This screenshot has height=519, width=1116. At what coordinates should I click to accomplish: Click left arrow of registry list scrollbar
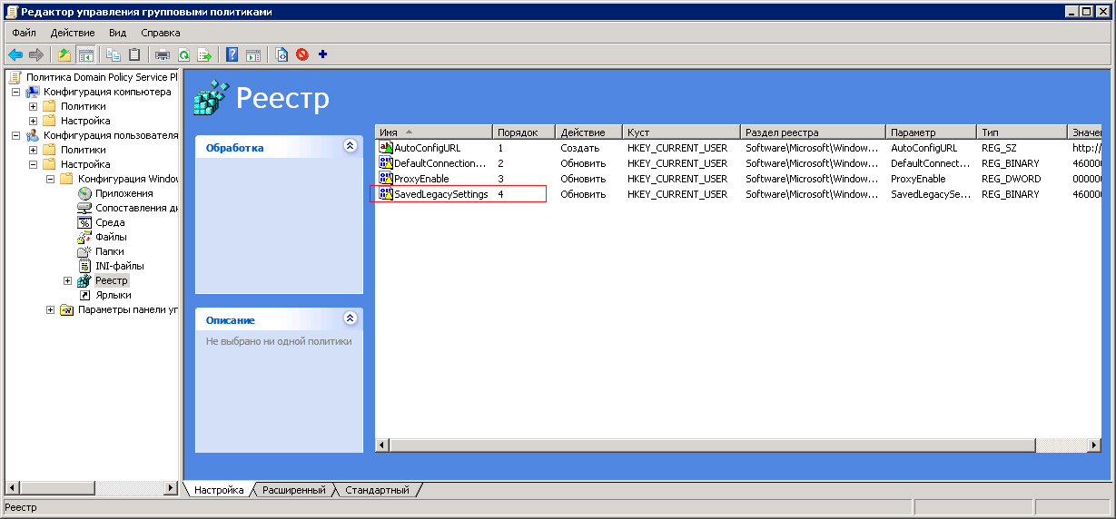383,445
